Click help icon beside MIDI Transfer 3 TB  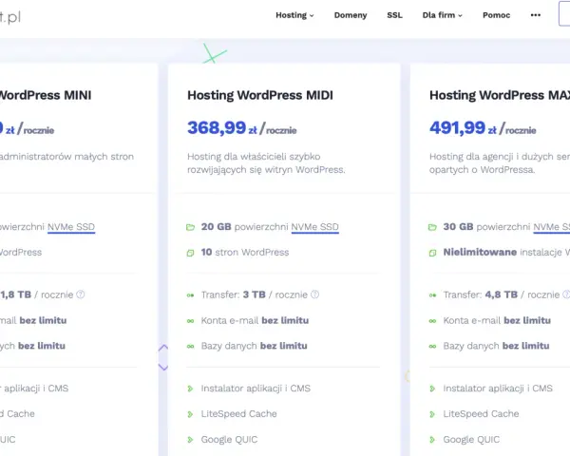tap(315, 294)
